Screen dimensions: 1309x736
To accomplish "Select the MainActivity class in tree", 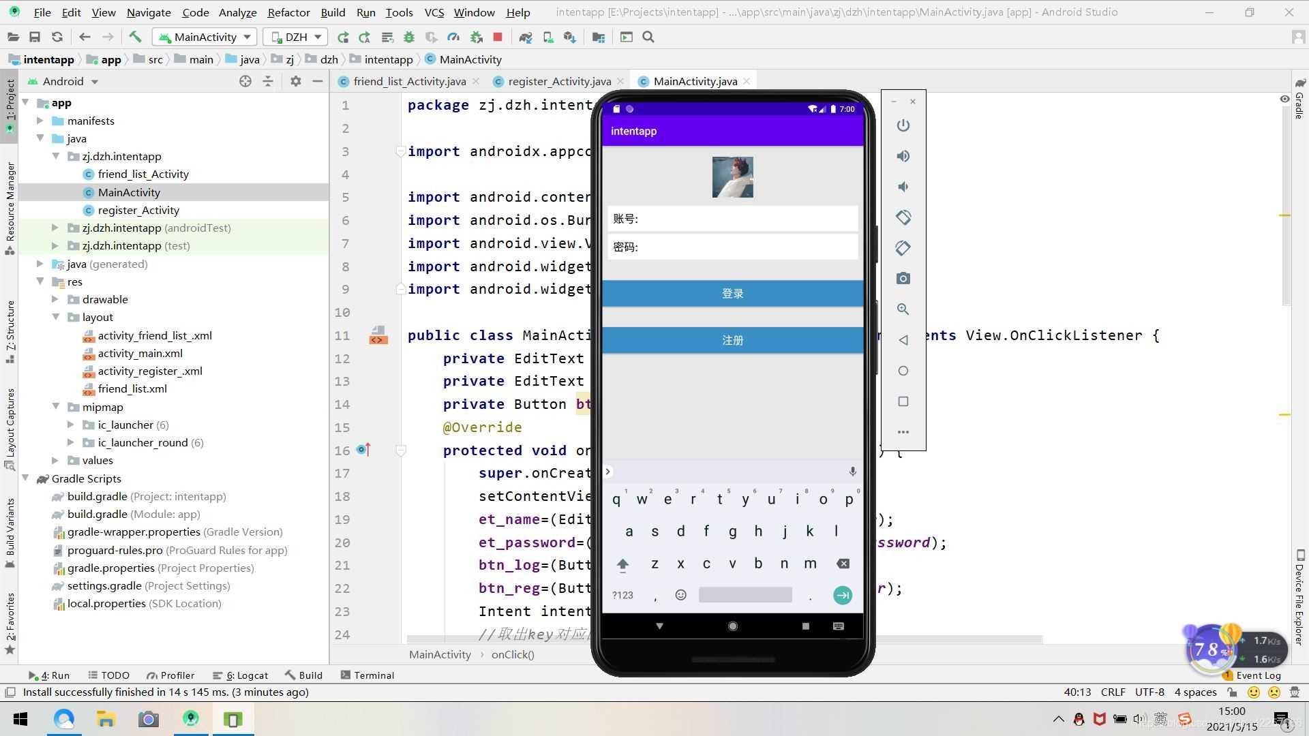I will [x=130, y=192].
